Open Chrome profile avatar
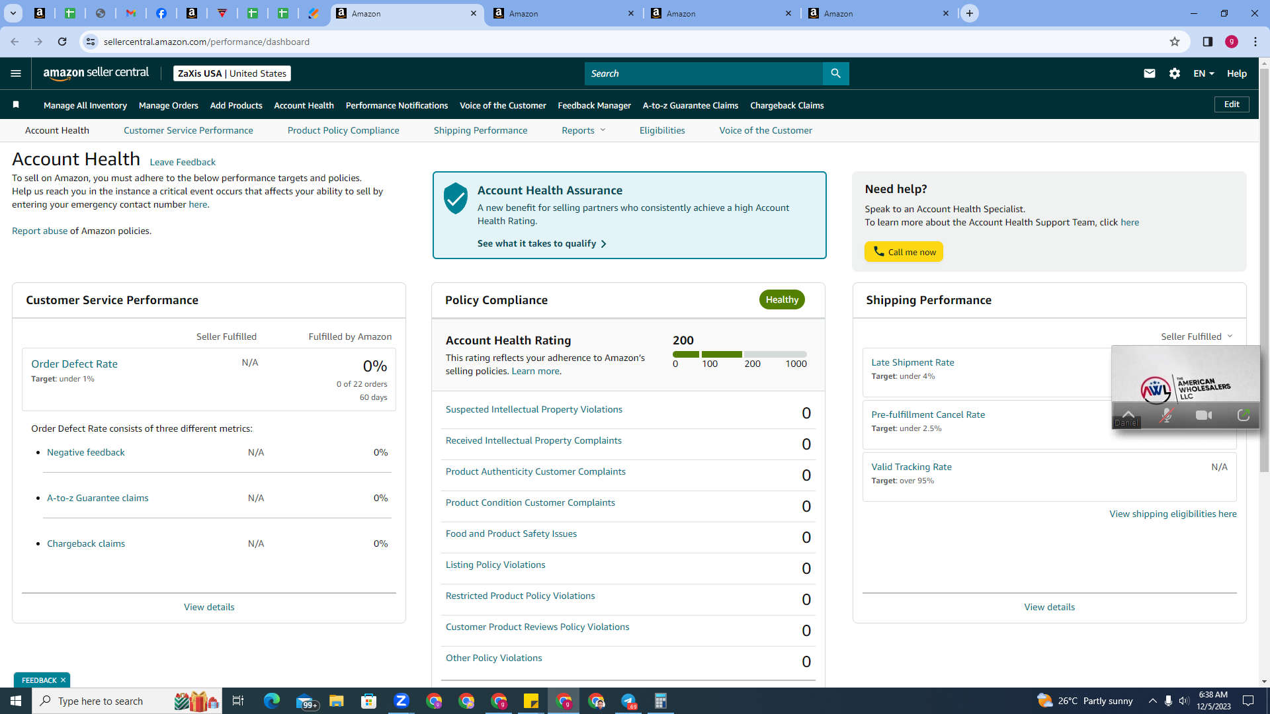Screen dimensions: 1270x714 pyautogui.click(x=1232, y=42)
